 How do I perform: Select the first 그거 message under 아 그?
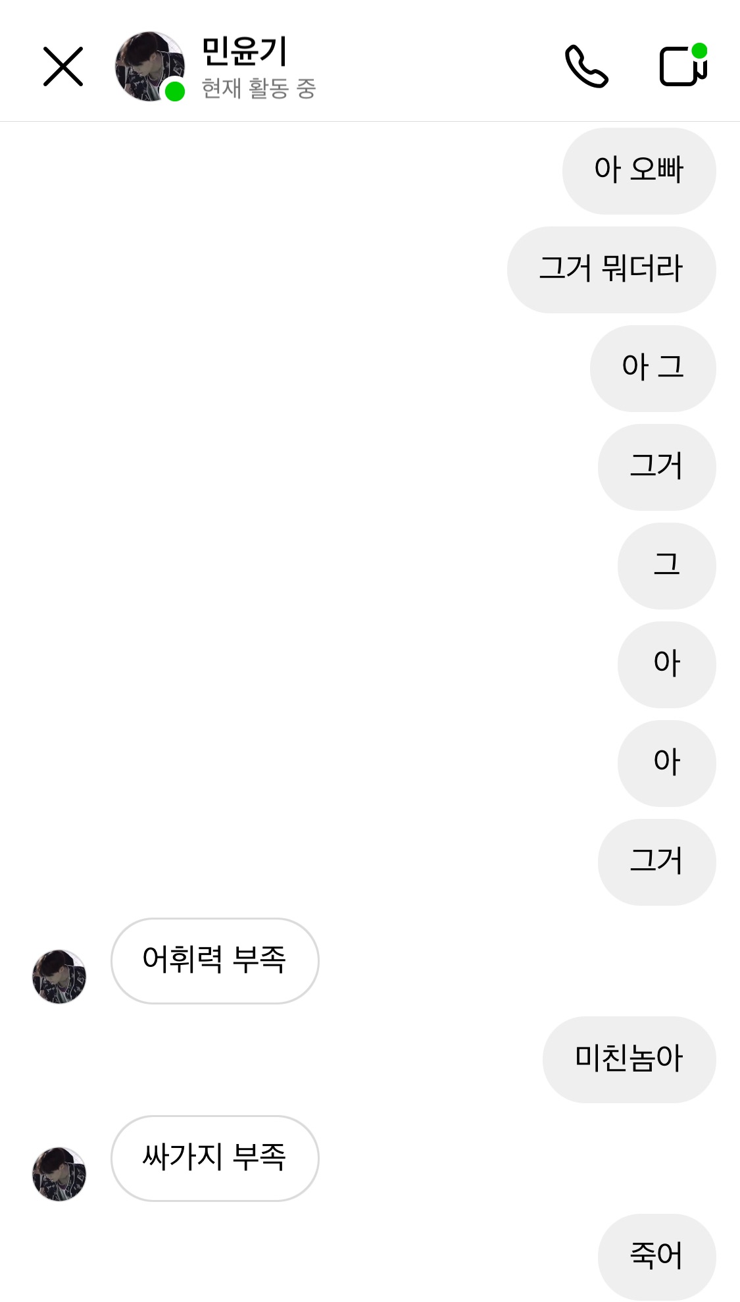pyautogui.click(x=656, y=467)
